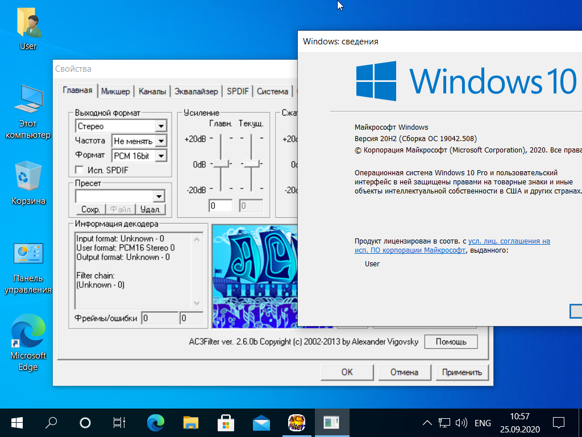Click the AC3Filter pirate ship logo

255,276
